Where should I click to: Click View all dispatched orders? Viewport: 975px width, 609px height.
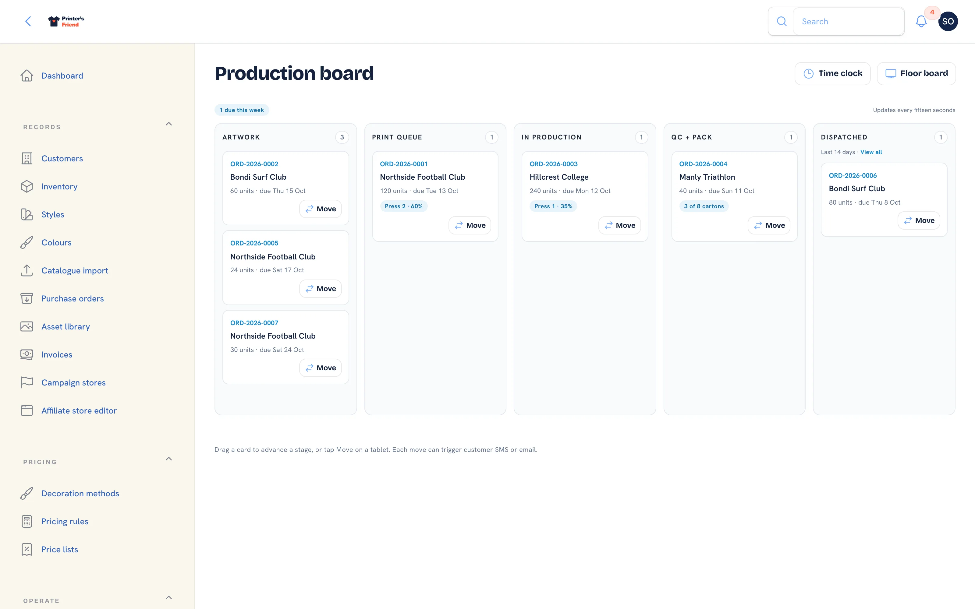click(871, 152)
